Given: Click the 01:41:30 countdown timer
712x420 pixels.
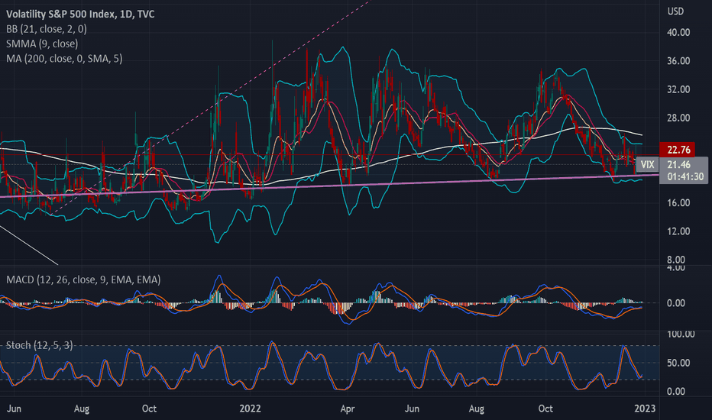Looking at the screenshot, I should click(685, 176).
